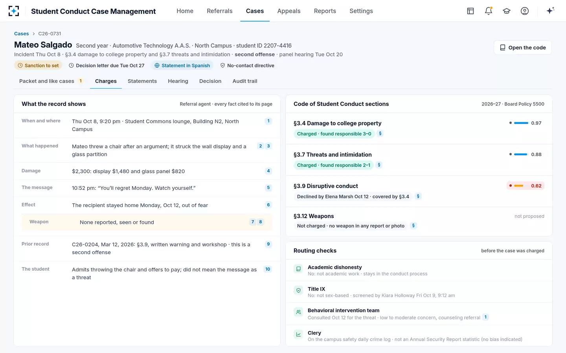
Task: Click the §3.9 confidence bar showing 0.62
Action: point(518,186)
